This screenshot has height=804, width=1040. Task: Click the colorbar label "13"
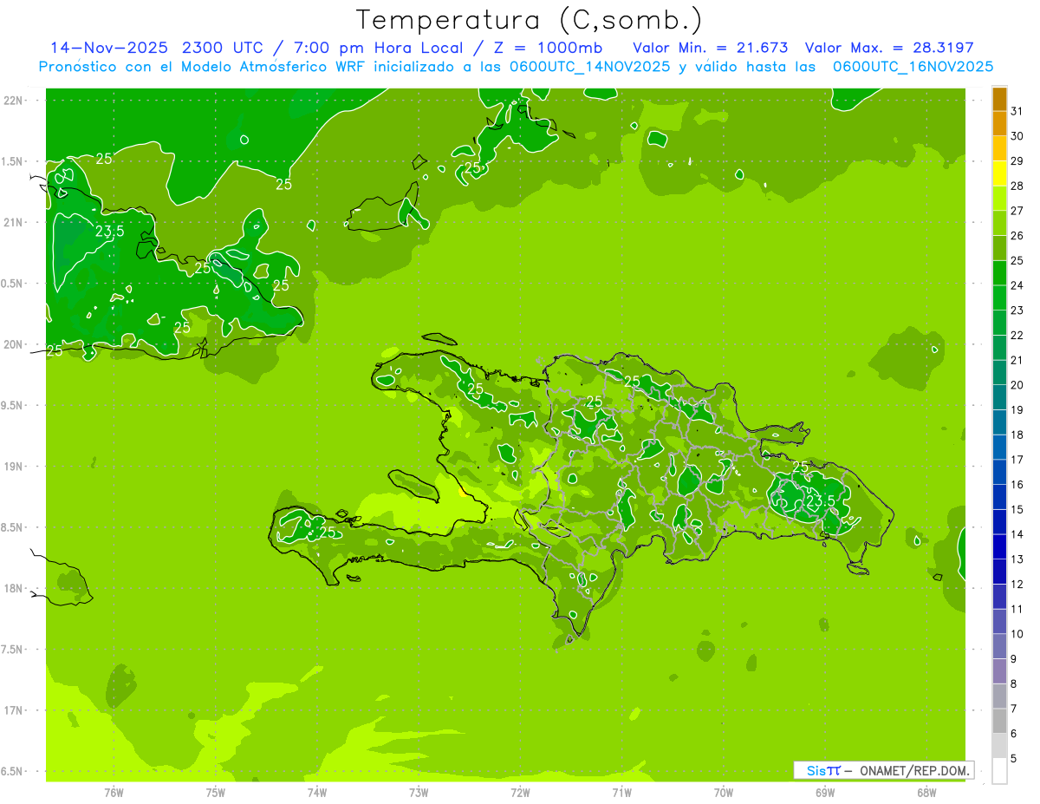pos(1017,559)
